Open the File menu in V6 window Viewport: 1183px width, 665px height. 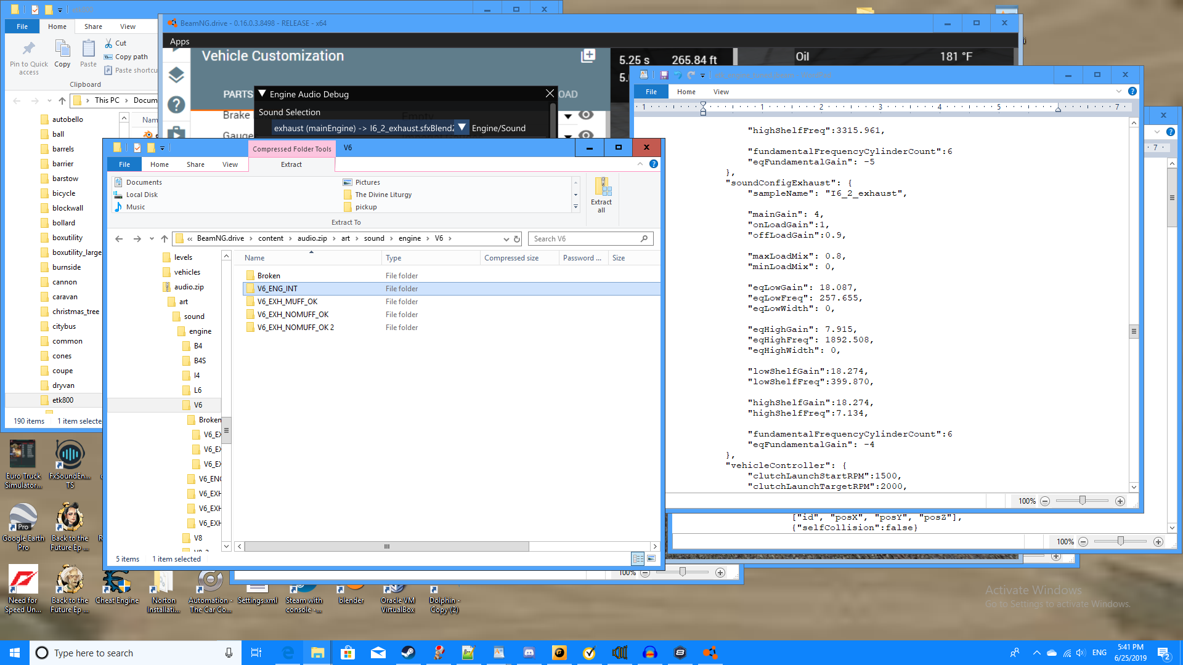tap(124, 164)
